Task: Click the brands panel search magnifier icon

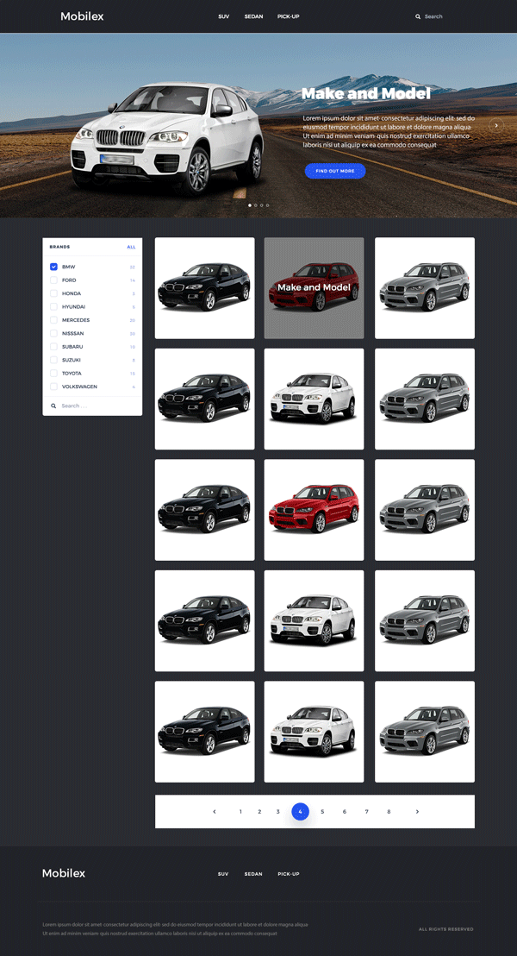Action: [53, 406]
